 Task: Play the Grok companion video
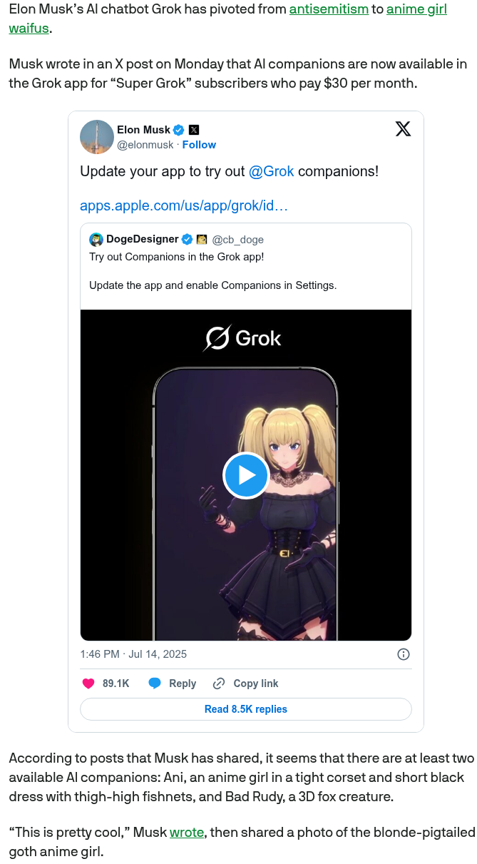pos(246,475)
